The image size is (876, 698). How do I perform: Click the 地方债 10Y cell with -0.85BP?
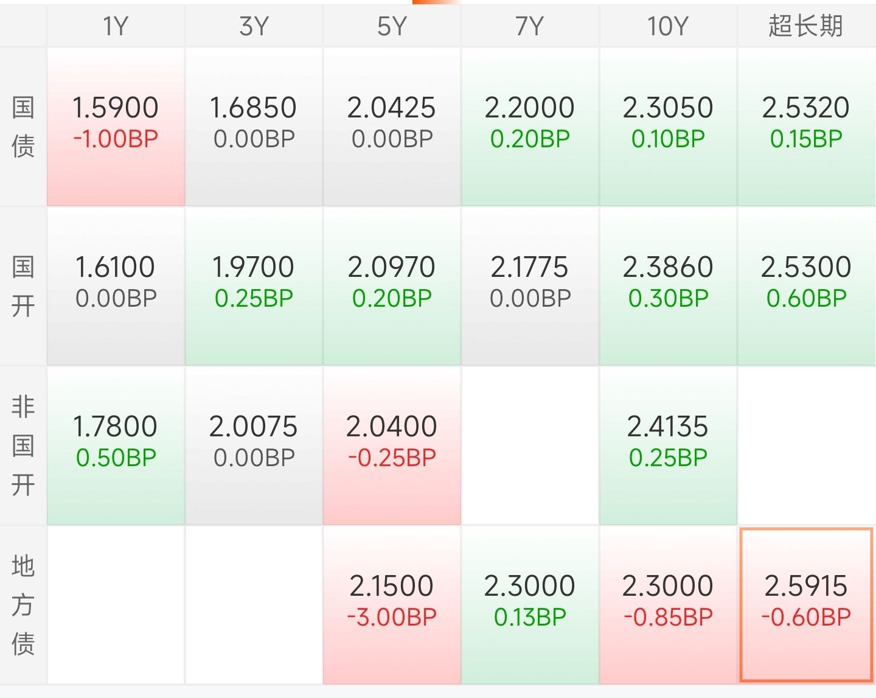(668, 605)
